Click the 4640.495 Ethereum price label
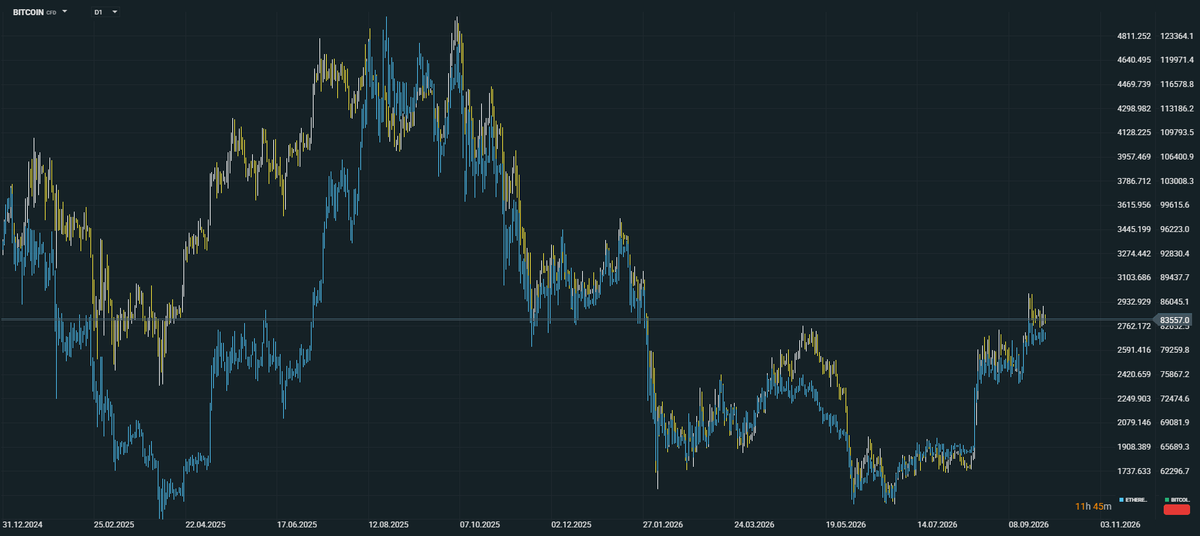 (x=1134, y=60)
